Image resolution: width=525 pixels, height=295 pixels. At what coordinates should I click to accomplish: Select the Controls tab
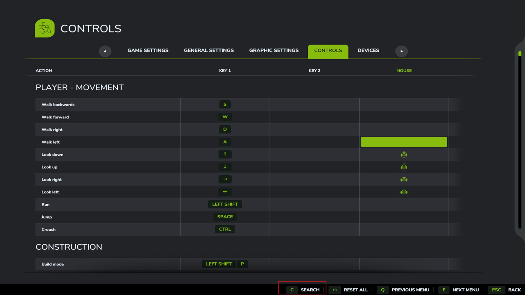coord(328,51)
